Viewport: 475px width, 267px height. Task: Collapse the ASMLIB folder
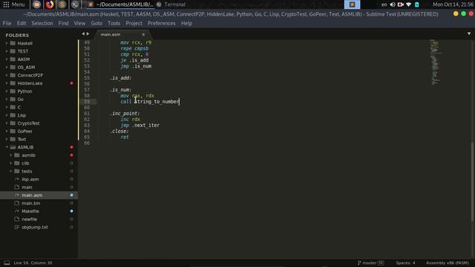[x=7, y=147]
